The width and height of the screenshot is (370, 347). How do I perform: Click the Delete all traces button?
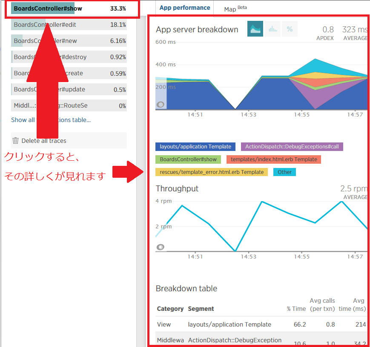[44, 141]
